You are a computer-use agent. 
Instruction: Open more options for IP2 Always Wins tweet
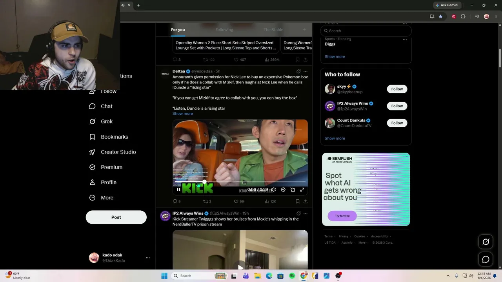pyautogui.click(x=306, y=213)
